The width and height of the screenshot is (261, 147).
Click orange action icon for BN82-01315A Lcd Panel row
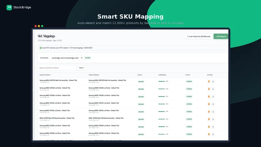[x=209, y=112]
